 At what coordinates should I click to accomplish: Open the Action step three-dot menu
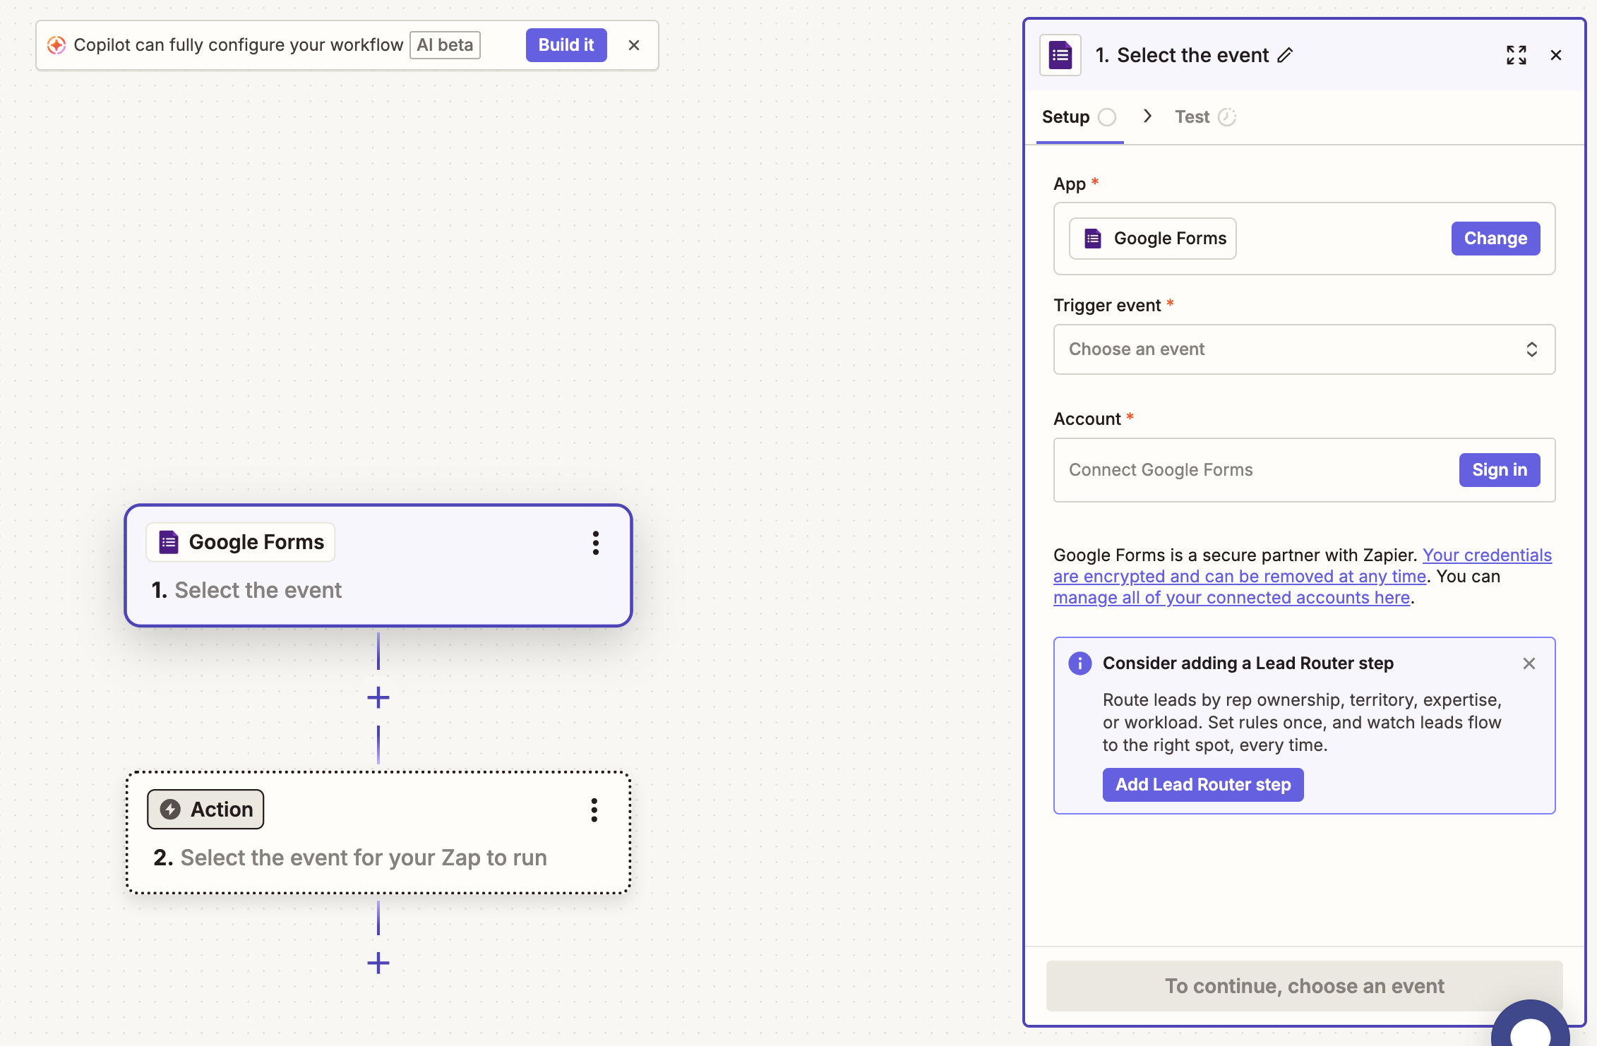(x=594, y=810)
